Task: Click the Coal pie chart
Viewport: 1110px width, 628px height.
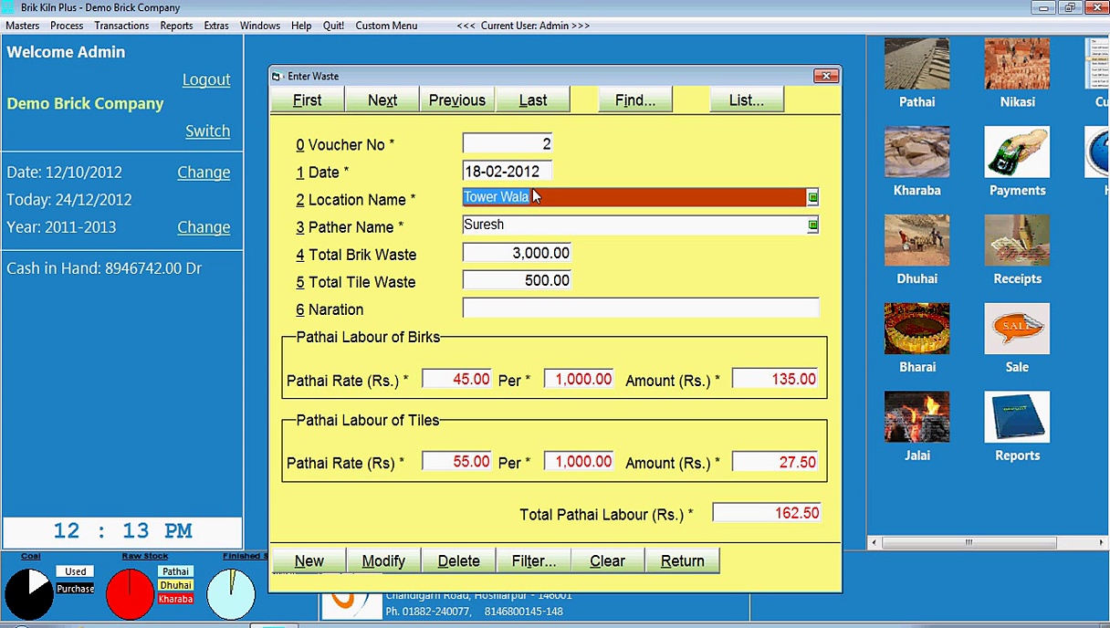Action: click(x=29, y=594)
